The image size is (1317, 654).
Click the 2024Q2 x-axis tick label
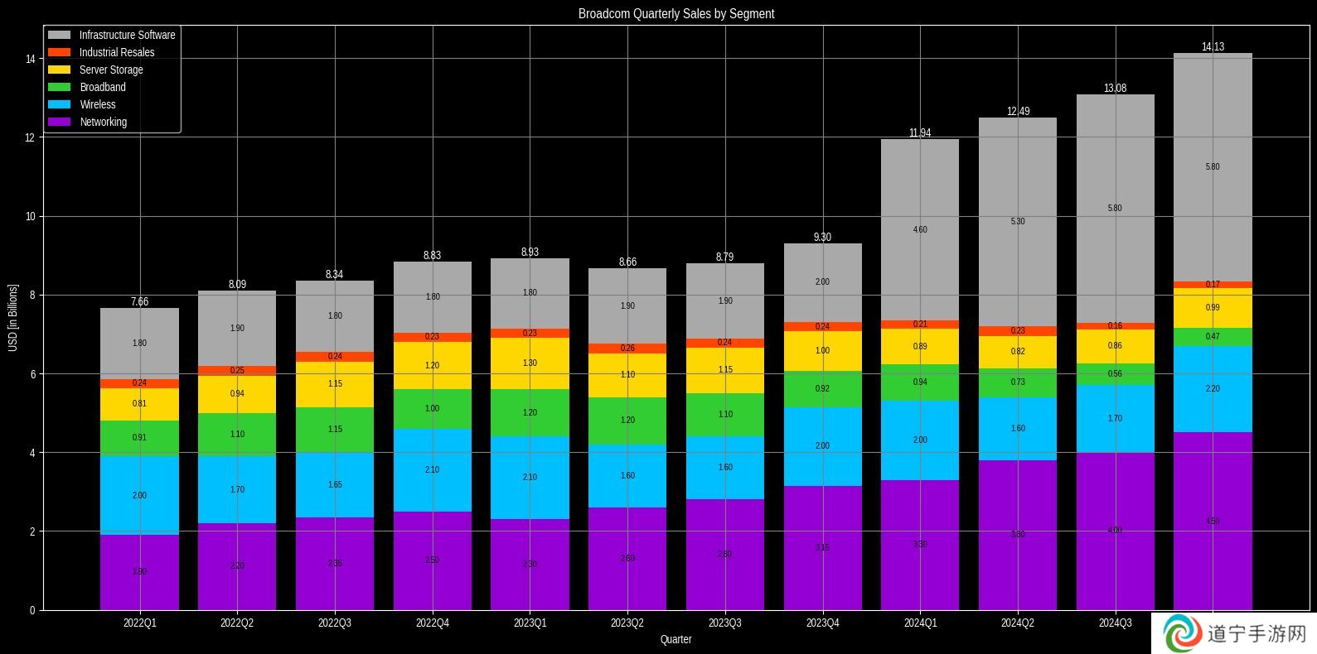[x=1018, y=623]
